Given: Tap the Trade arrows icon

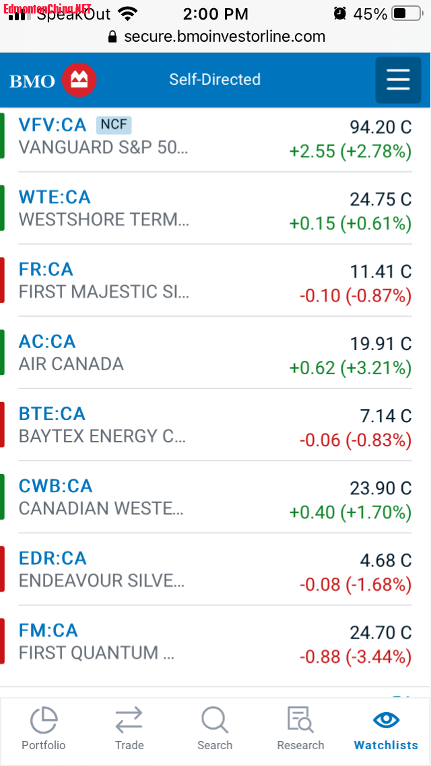Looking at the screenshot, I should click(129, 720).
